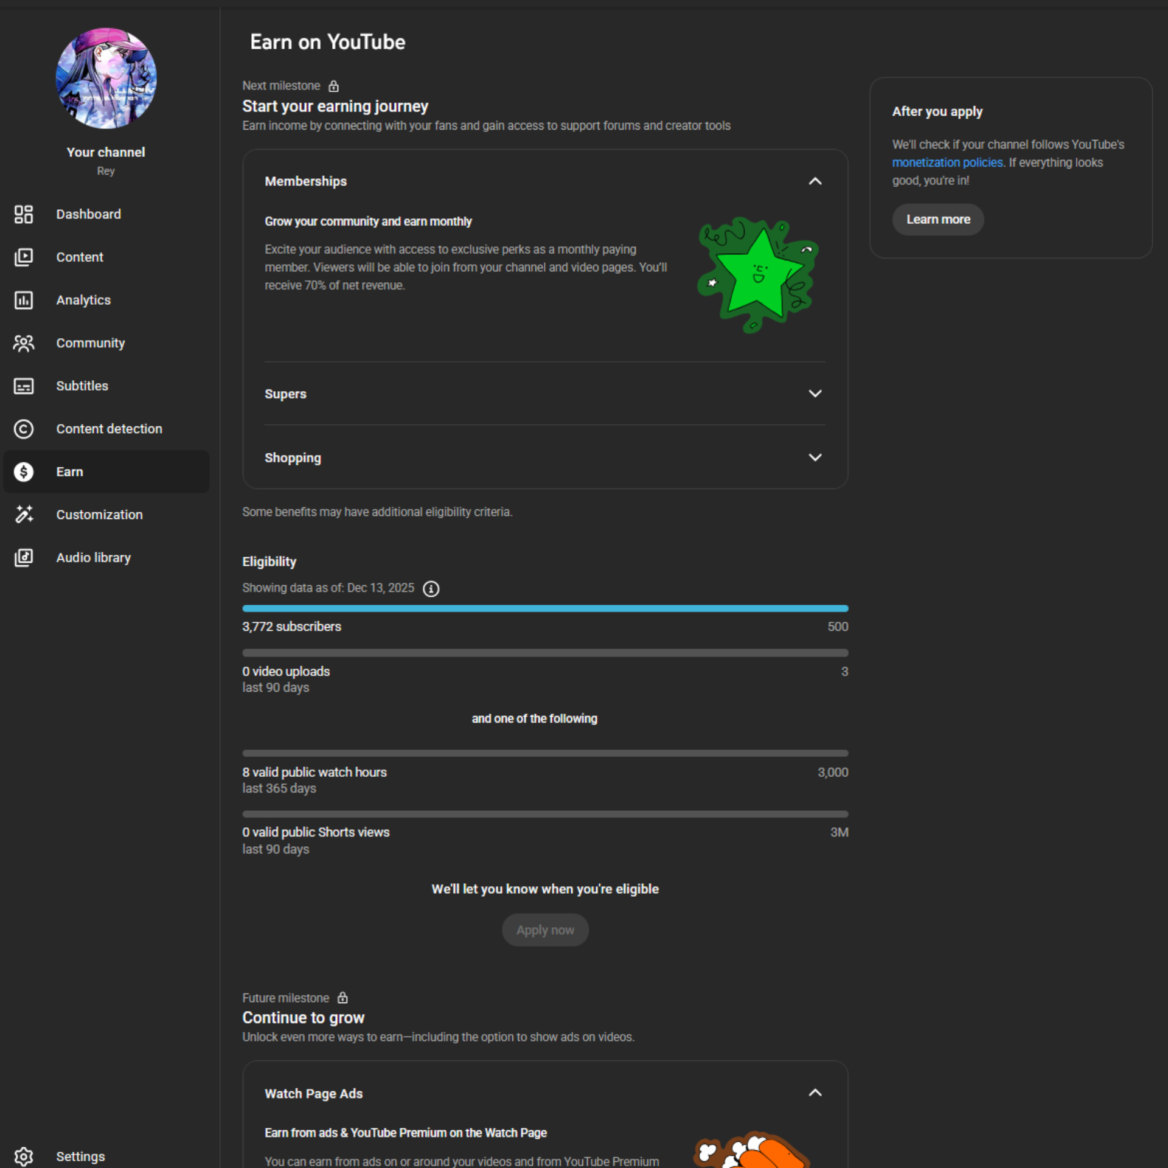Image resolution: width=1168 pixels, height=1168 pixels.
Task: Click the Dashboard grid icon
Action: (x=24, y=214)
